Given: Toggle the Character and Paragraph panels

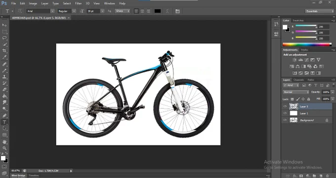Looking at the screenshot, I should (x=177, y=11).
